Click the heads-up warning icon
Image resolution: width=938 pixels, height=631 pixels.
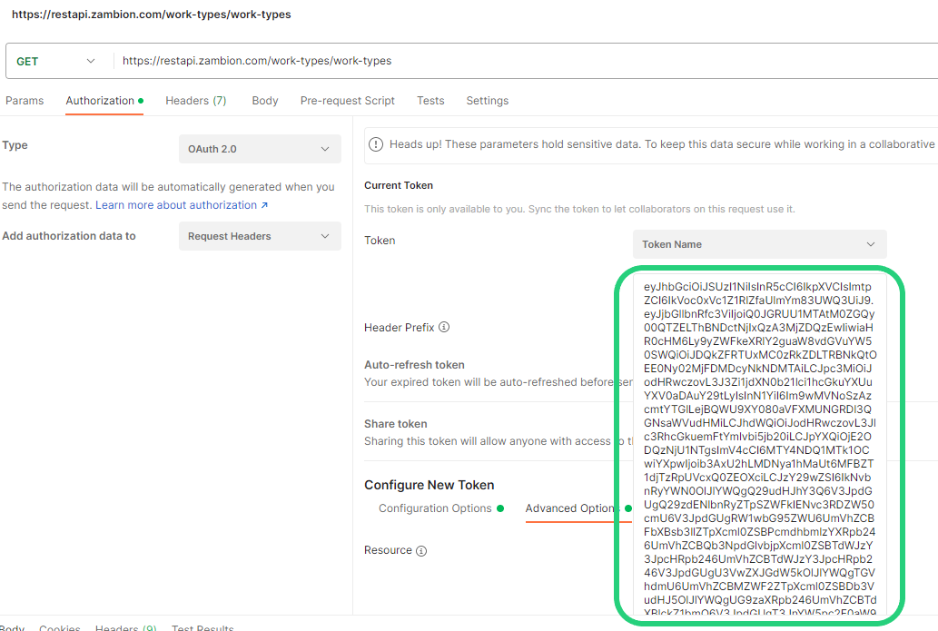click(376, 144)
